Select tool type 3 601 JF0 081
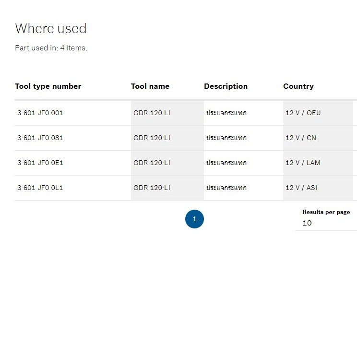 coord(40,138)
